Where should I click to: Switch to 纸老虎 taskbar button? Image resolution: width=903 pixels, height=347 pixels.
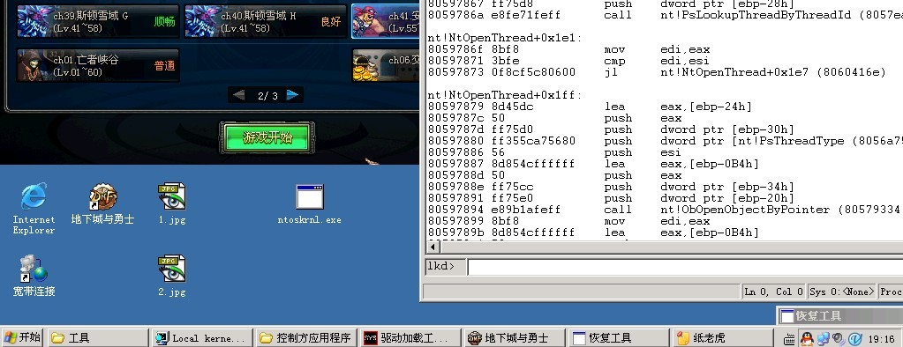point(723,338)
